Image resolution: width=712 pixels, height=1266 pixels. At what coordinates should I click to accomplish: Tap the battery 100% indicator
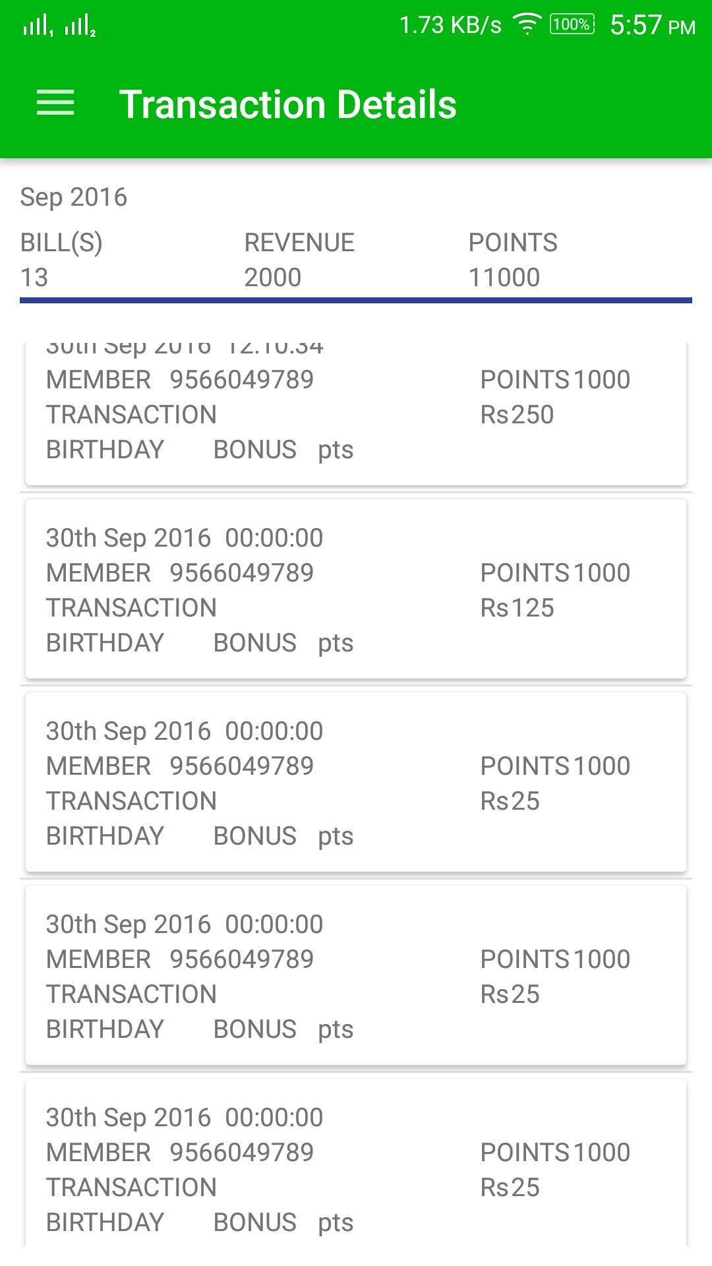572,25
